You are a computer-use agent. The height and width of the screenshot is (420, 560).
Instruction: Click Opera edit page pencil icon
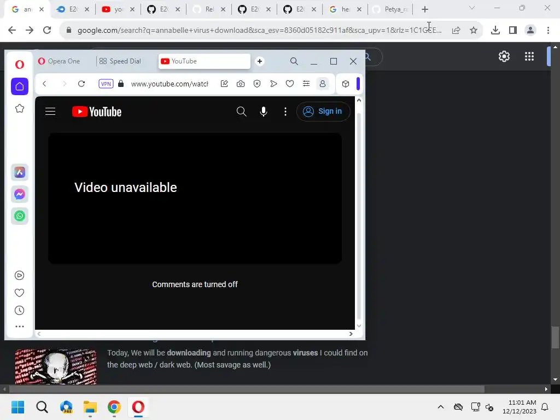pos(224,84)
